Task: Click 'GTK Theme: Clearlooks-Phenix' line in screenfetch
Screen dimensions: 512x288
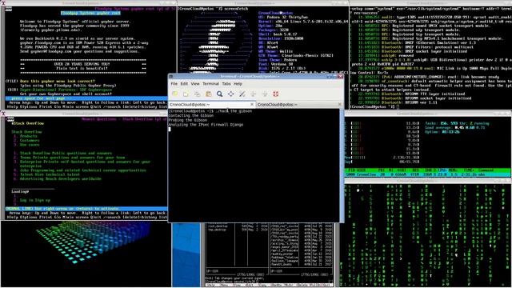Action: pyautogui.click(x=296, y=55)
